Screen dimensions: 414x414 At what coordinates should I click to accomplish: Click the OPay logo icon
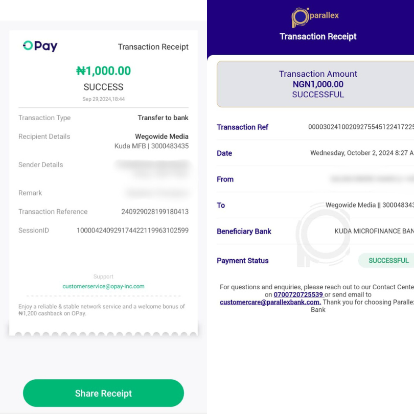tap(40, 46)
